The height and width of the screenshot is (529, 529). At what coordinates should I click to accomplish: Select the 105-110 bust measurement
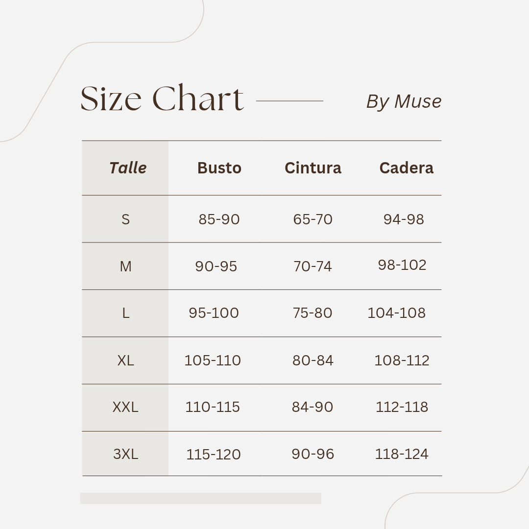tap(213, 361)
